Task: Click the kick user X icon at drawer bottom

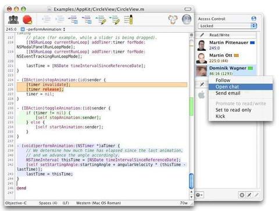Action: tap(242, 195)
